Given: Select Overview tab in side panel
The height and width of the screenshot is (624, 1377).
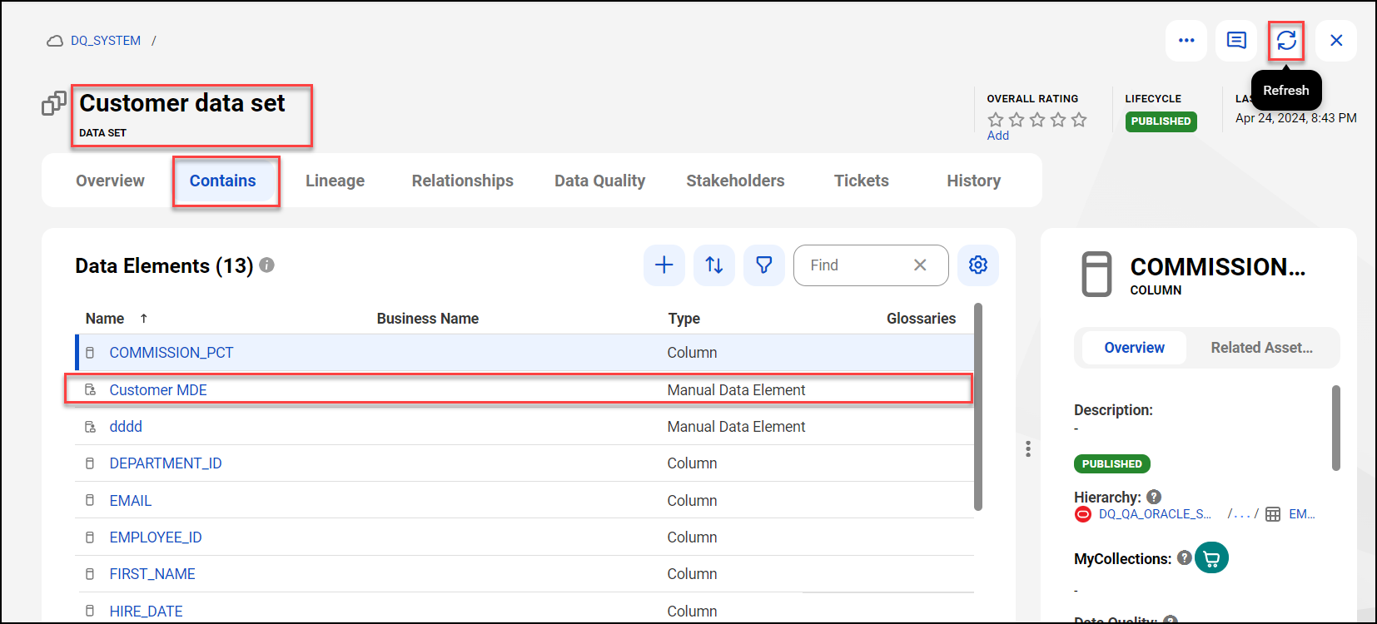Looking at the screenshot, I should point(1134,348).
